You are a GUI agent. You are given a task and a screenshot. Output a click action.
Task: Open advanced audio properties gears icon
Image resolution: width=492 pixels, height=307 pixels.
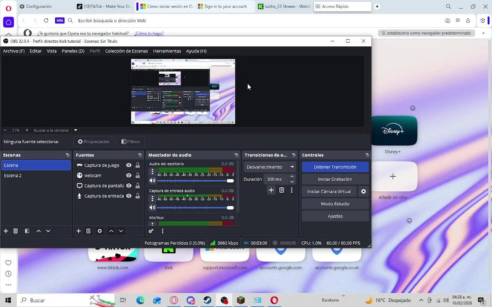coord(151,231)
